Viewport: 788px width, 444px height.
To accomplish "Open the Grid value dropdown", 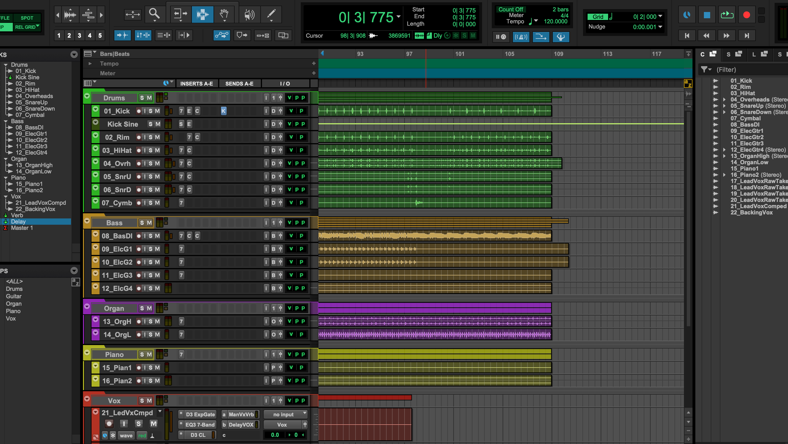I will coord(660,17).
